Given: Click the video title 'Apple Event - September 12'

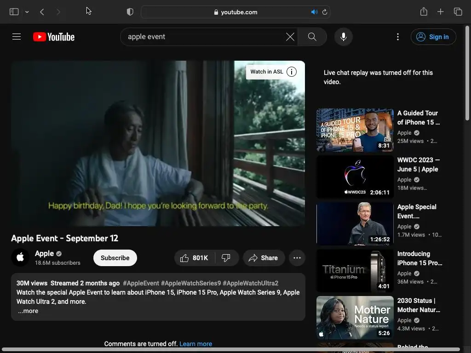Looking at the screenshot, I should tap(64, 239).
